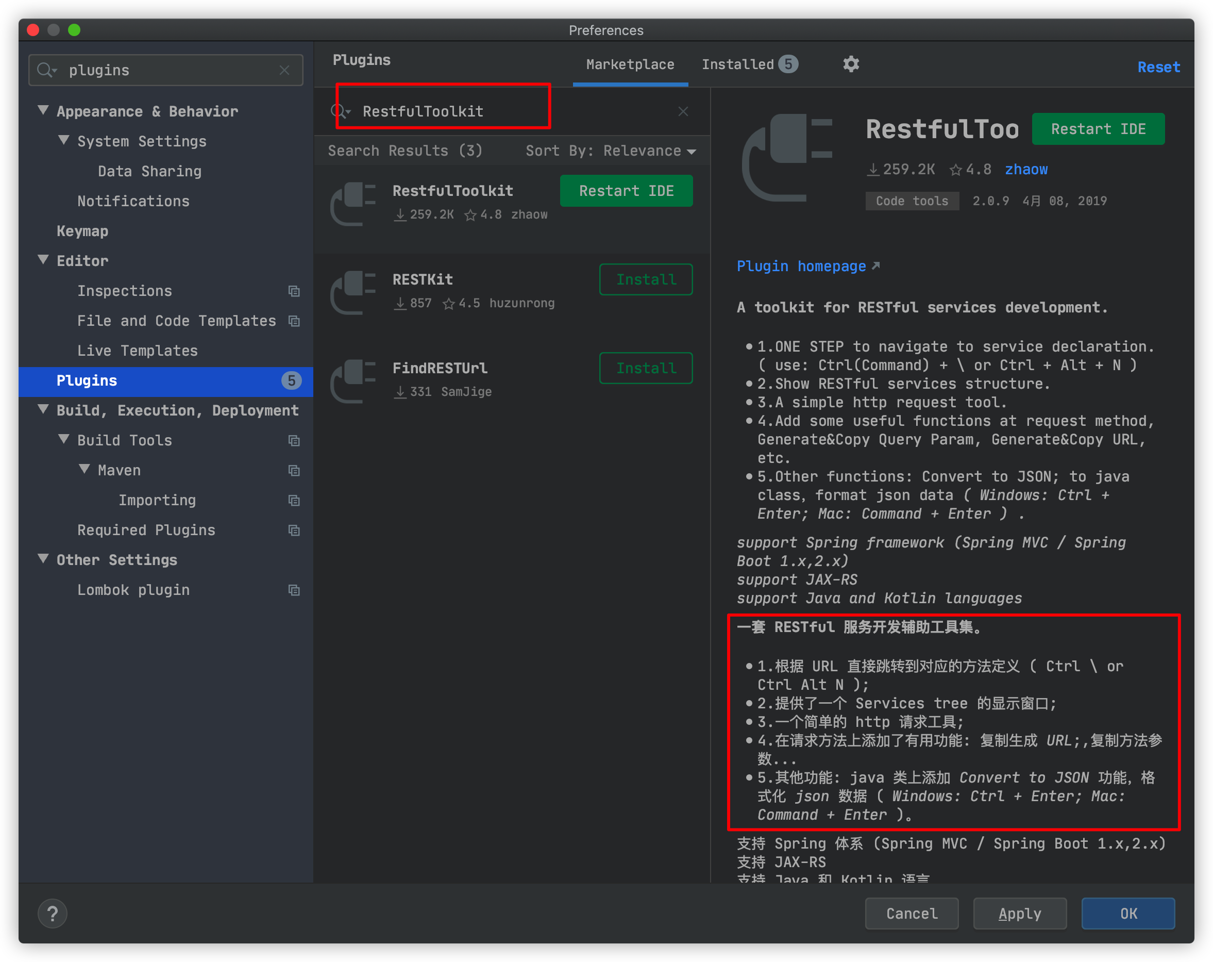Click the OK button
The image size is (1213, 962).
click(1128, 914)
